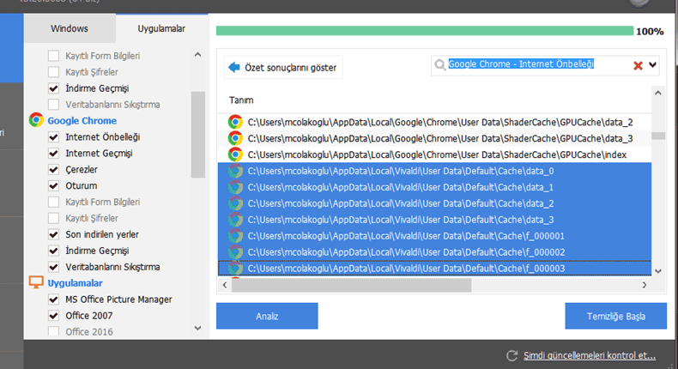Click results list scroll-down arrow

click(x=658, y=271)
